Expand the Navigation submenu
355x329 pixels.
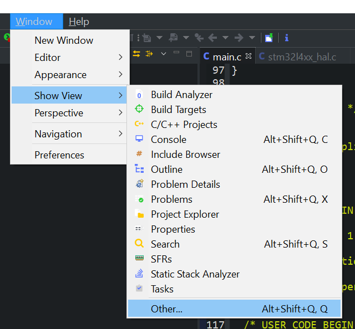point(120,133)
